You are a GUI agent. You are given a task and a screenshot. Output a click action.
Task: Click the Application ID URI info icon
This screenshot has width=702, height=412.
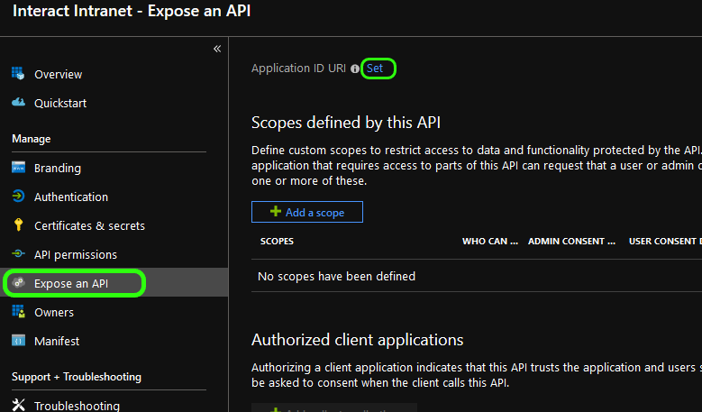click(x=355, y=69)
